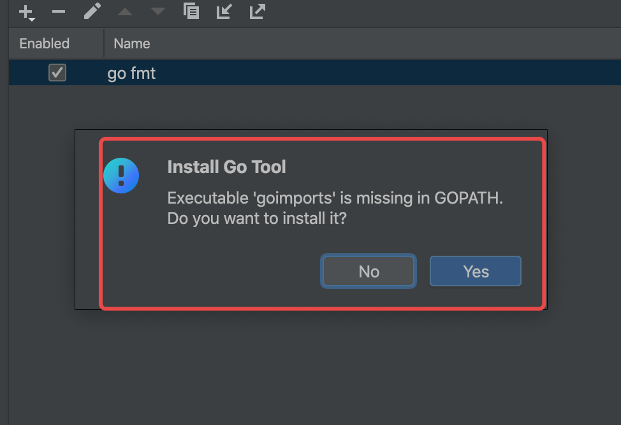Click the Enabled column header
Screen dimensions: 621x425
click(44, 44)
